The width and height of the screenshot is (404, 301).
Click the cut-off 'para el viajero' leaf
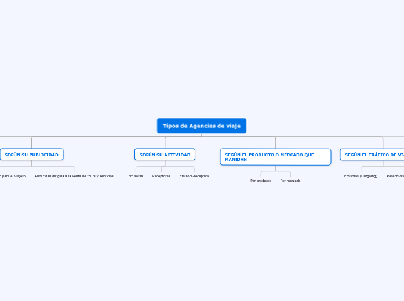pos(13,176)
